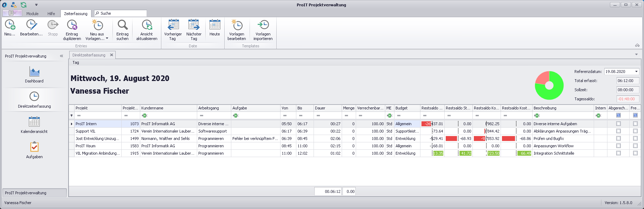This screenshot has height=209, width=644.
Task: Click the Heute calendar icon
Action: pyautogui.click(x=214, y=25)
